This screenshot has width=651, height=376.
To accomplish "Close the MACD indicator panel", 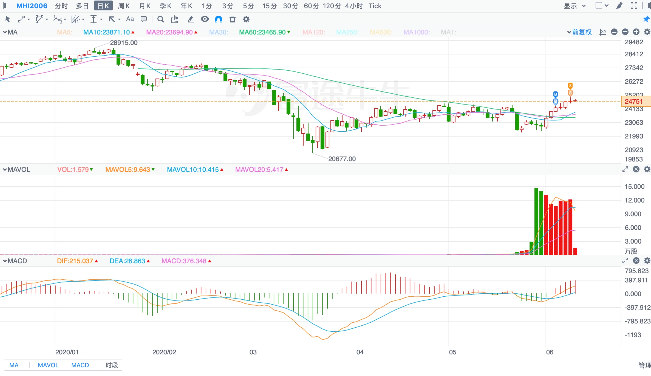I will point(636,261).
